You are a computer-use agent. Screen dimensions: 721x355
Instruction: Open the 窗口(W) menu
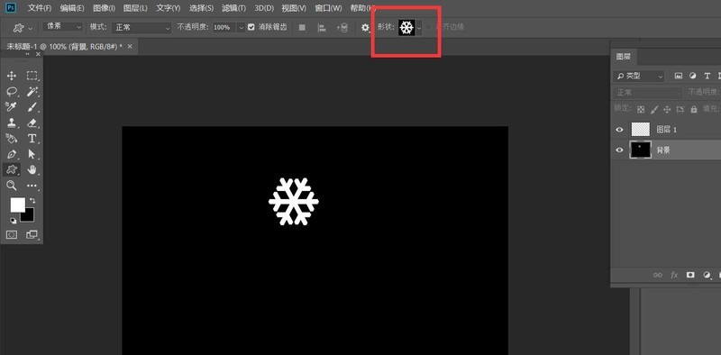(328, 8)
